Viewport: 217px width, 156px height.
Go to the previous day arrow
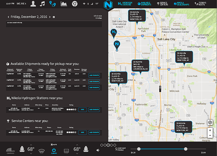[x=8, y=17]
